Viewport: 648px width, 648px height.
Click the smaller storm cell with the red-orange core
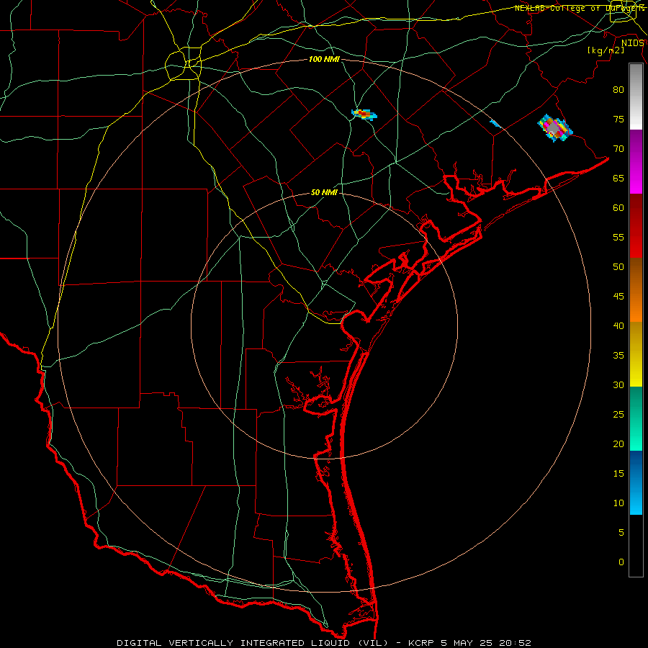coord(364,114)
